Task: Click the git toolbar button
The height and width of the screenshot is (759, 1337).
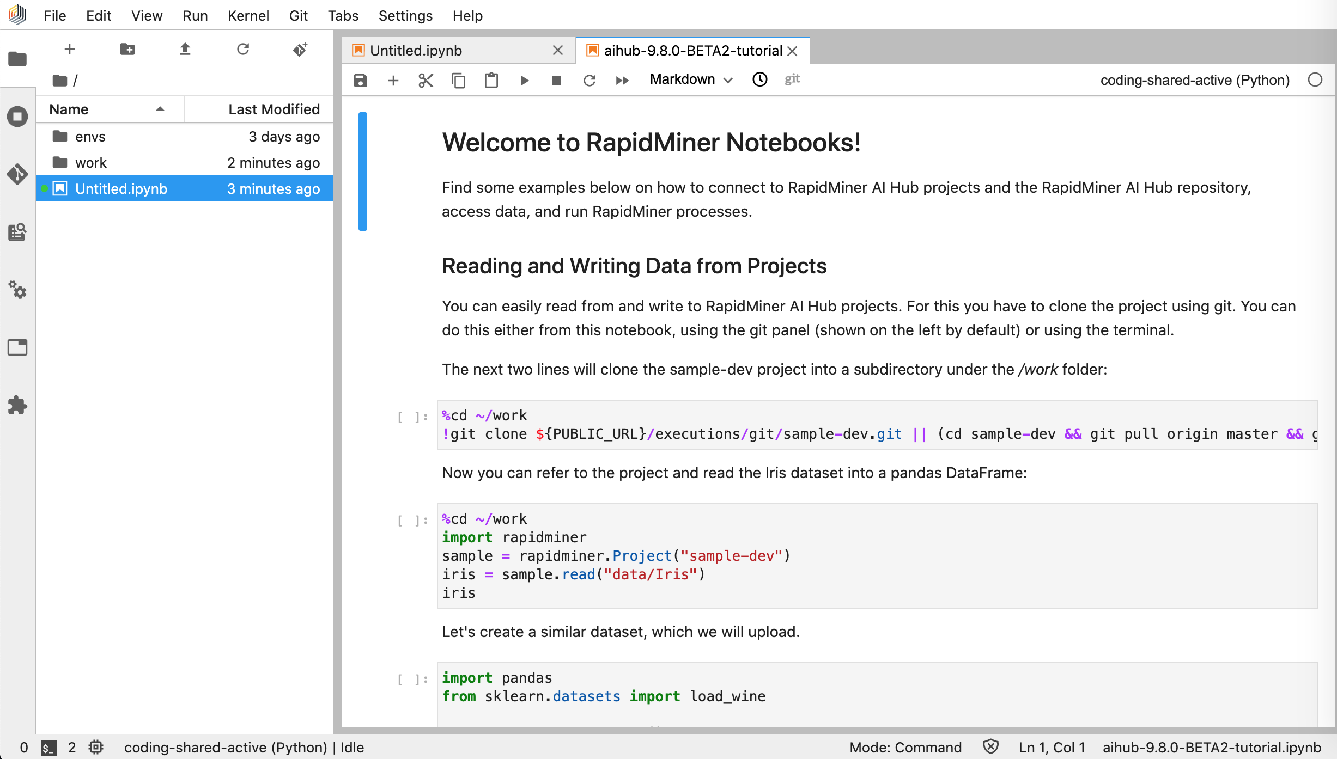Action: click(x=792, y=79)
